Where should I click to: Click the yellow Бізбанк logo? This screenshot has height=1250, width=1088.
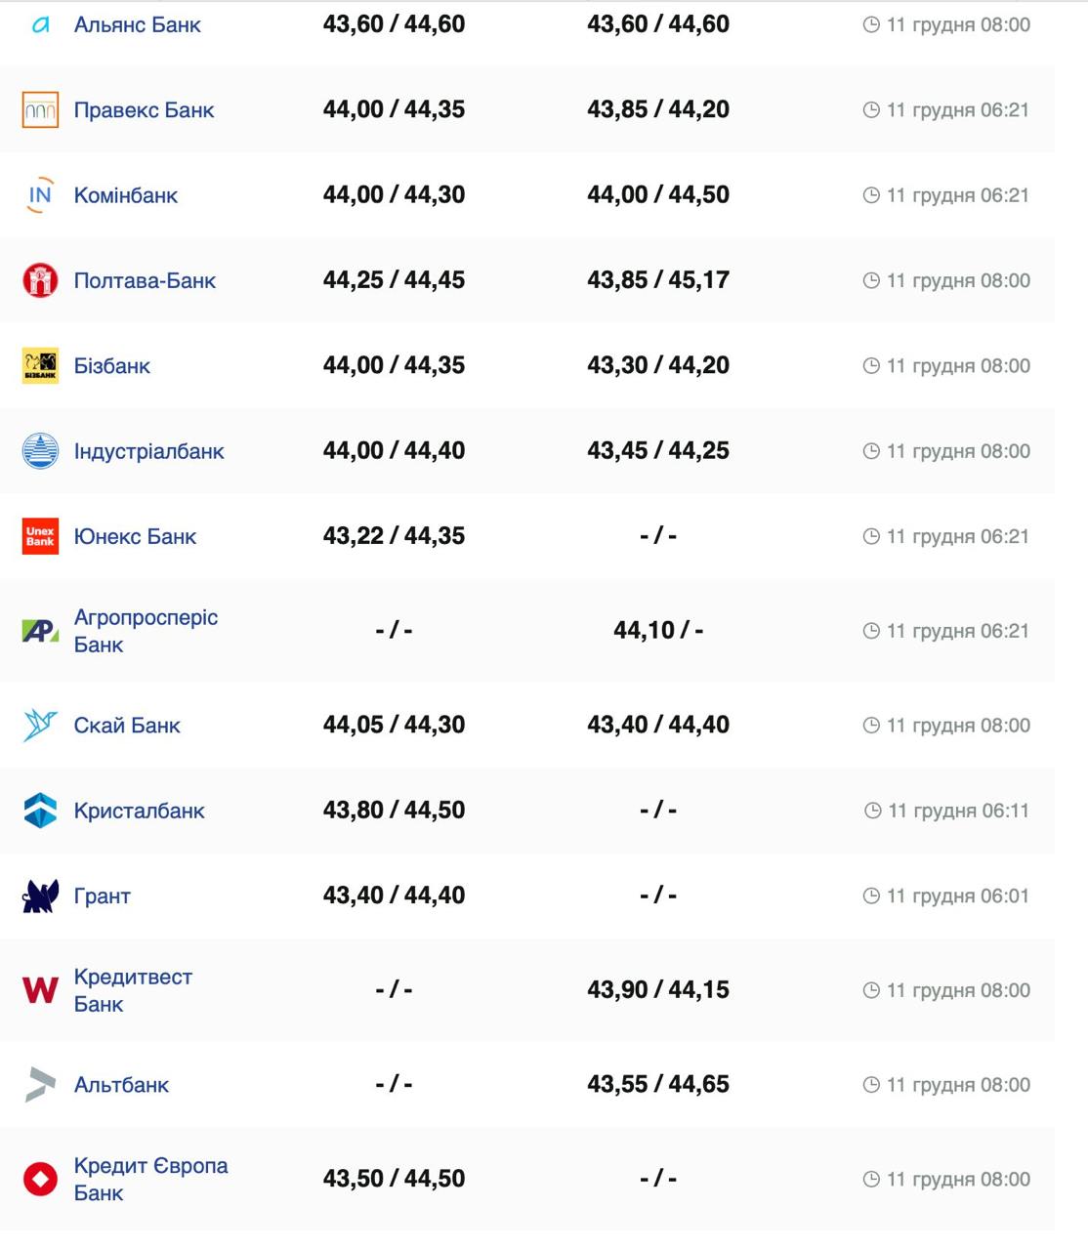[x=40, y=366]
